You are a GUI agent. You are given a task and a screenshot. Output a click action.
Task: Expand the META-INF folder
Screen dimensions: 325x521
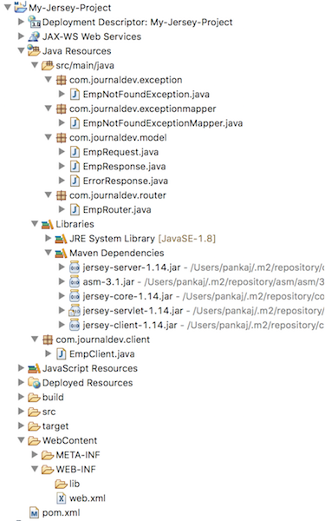(35, 454)
